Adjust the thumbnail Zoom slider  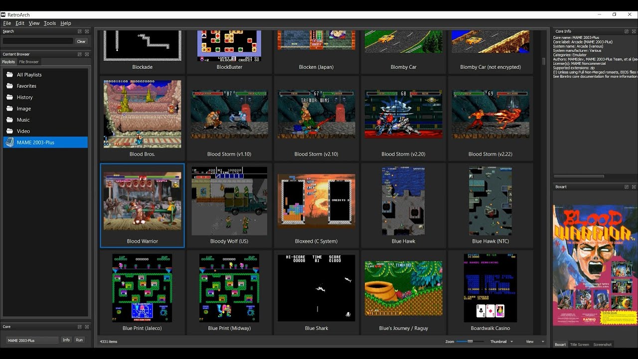click(x=470, y=342)
